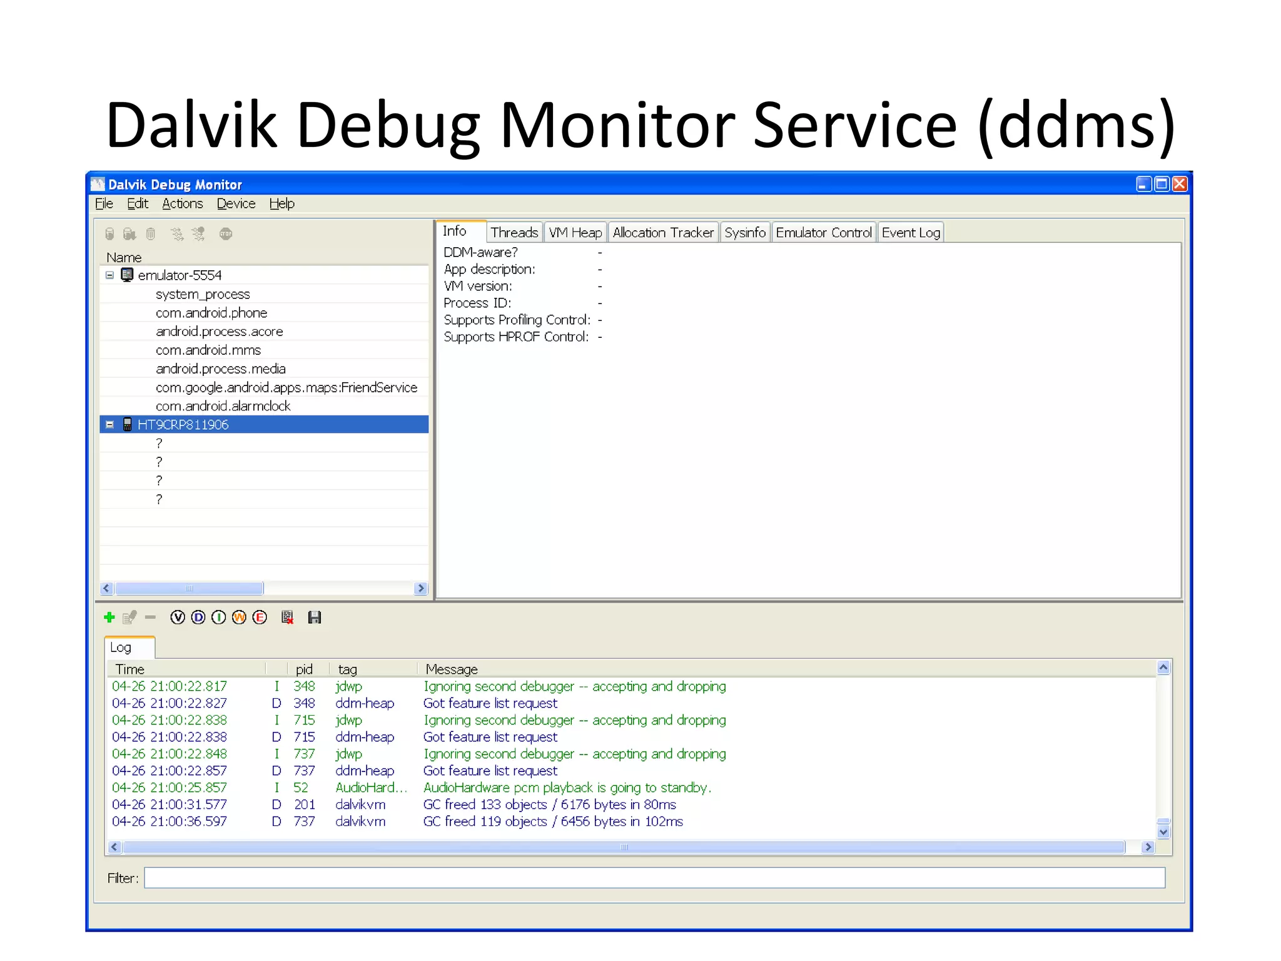Screen dimensions: 1281x961
Task: Select the Log tab
Action: point(129,648)
